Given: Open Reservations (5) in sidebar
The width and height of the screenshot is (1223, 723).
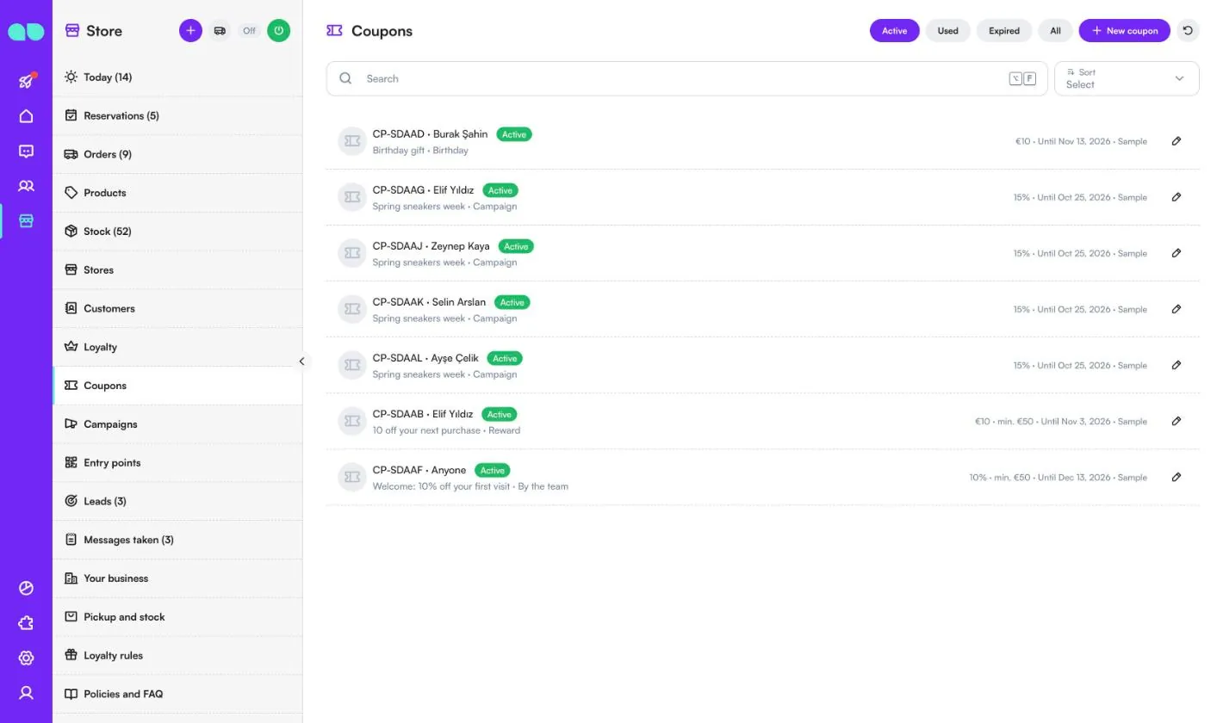Looking at the screenshot, I should [x=177, y=115].
